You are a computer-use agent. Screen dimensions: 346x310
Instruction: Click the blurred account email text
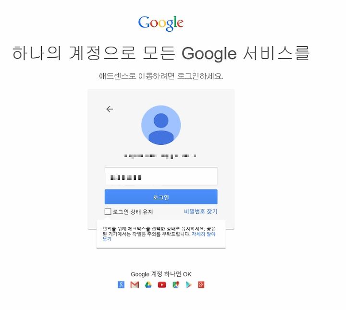pos(160,156)
